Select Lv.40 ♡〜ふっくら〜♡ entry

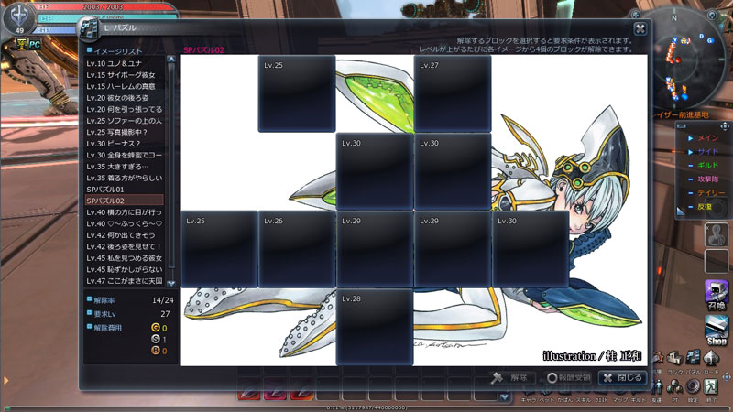tap(125, 223)
